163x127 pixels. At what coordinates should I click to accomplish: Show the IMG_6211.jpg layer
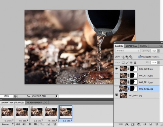coord(116,82)
